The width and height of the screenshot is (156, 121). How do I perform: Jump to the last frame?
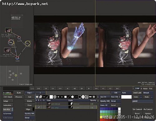click(x=117, y=89)
